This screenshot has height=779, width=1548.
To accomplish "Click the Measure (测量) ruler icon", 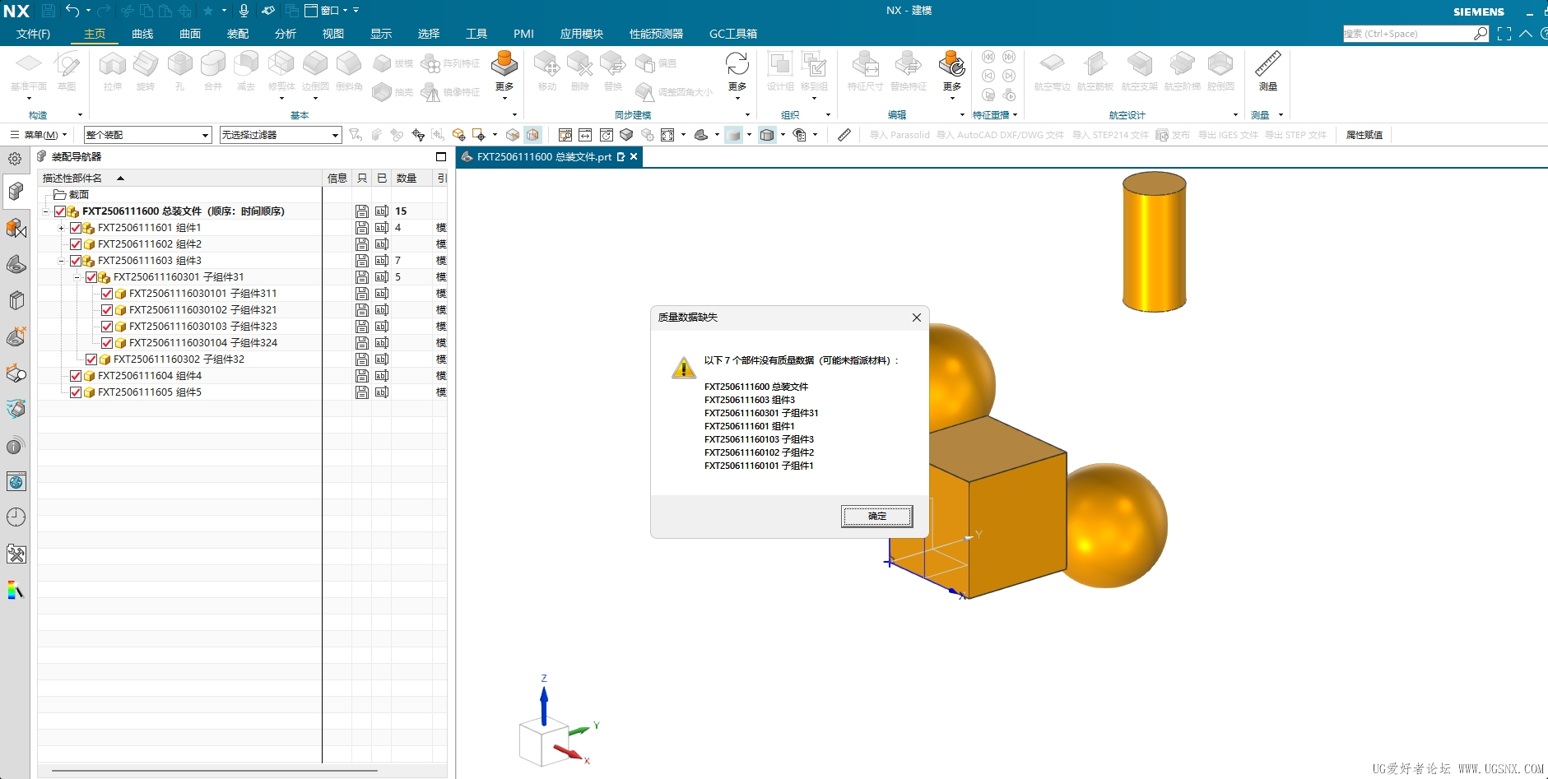I will (1267, 64).
